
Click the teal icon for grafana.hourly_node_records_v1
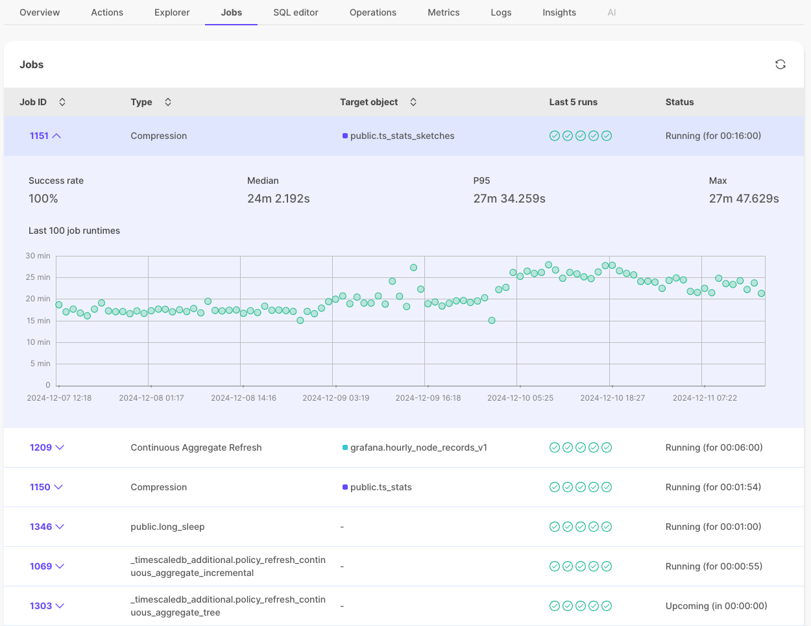click(345, 447)
